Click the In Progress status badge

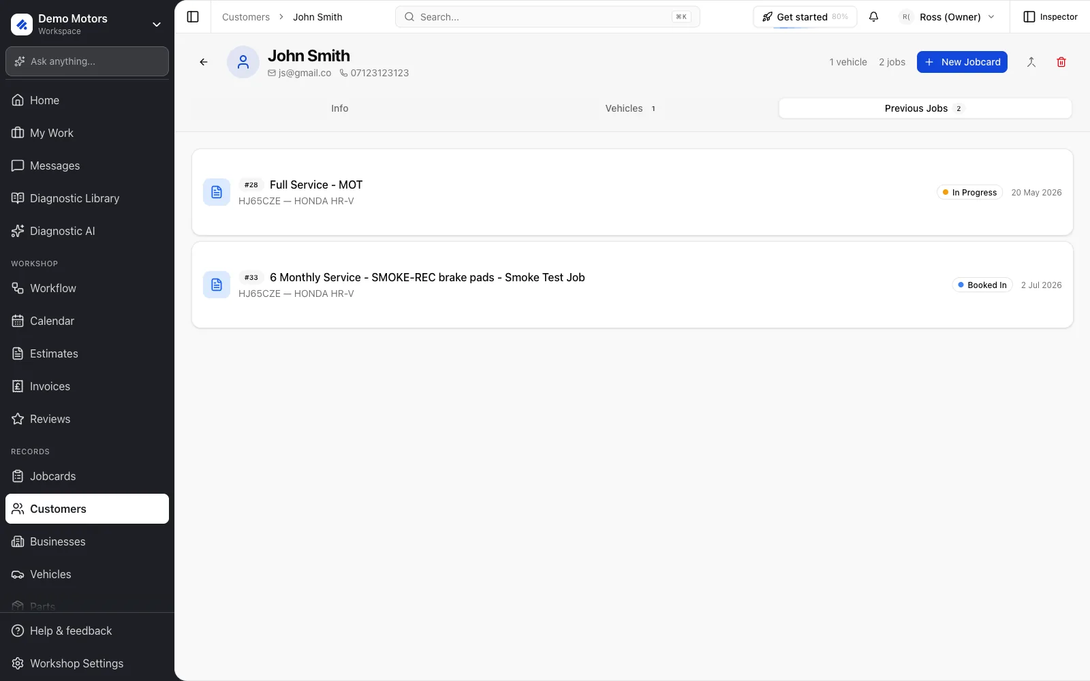coord(969,193)
